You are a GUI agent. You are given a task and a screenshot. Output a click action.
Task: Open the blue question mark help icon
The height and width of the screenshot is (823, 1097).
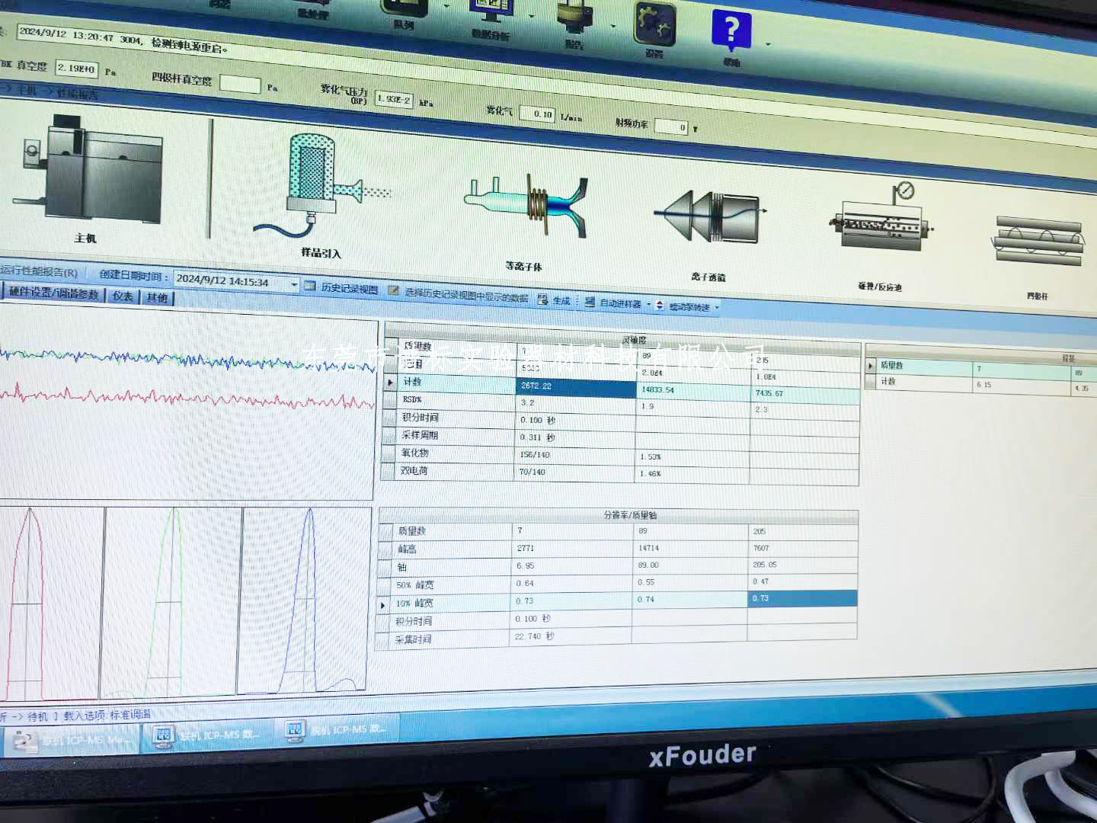coord(731,31)
